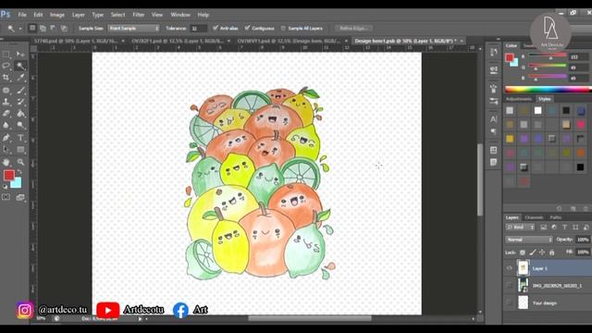Select the Lasso tool
Image resolution: width=592 pixels, height=333 pixels.
point(6,66)
